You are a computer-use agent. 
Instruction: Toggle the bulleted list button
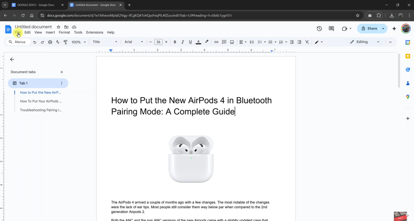270,42
